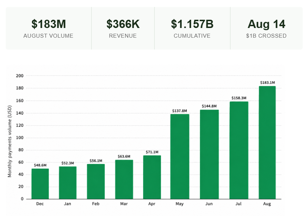Click the Jun axis label

coord(209,204)
